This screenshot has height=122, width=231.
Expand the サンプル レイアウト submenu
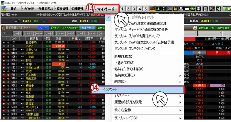tap(147, 118)
